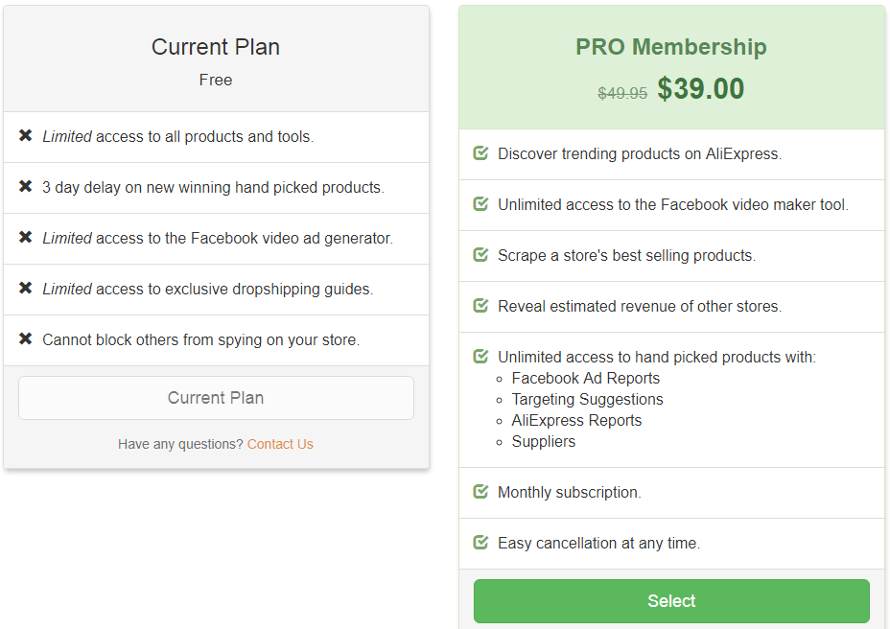The width and height of the screenshot is (890, 629).
Task: Click the X icon next to exclusive dropshipping guides
Action: [26, 289]
